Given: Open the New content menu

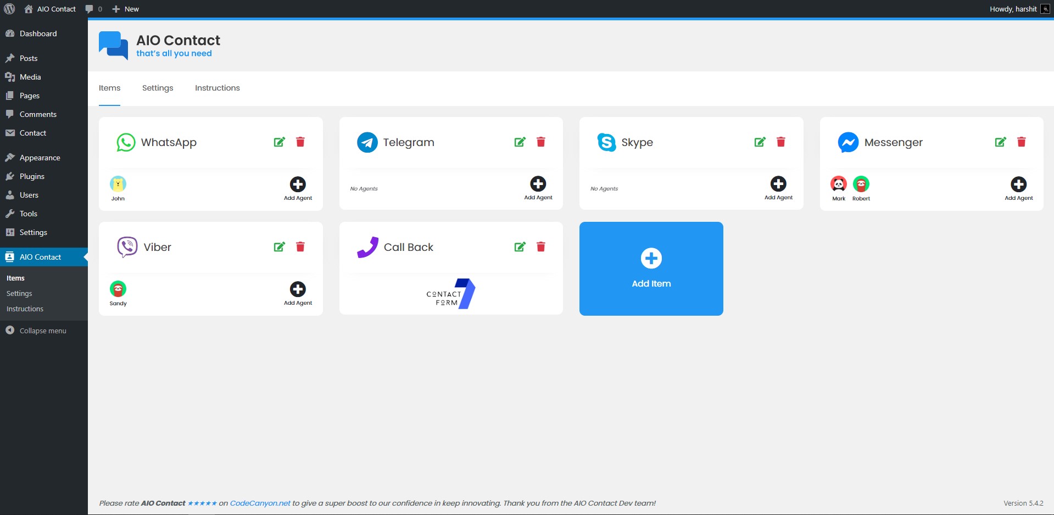Looking at the screenshot, I should (126, 9).
